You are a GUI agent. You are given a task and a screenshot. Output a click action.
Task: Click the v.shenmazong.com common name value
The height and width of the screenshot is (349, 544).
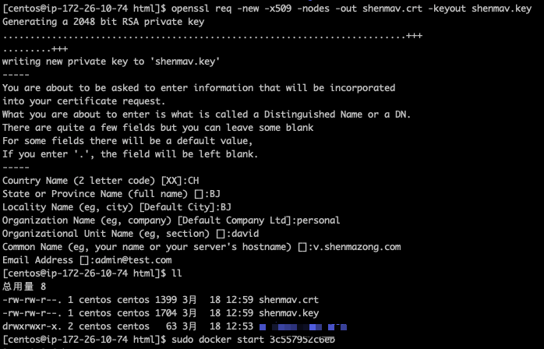pos(357,247)
